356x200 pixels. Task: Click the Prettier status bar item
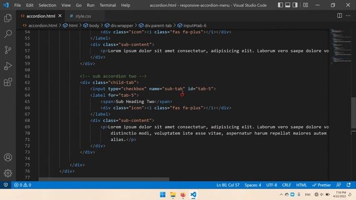322,185
